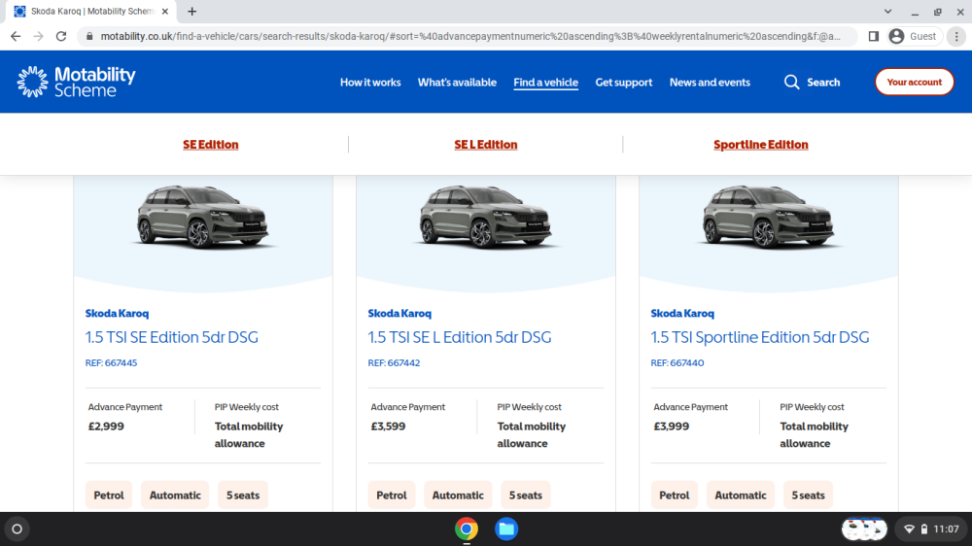
Task: Reload the page
Action: click(61, 37)
